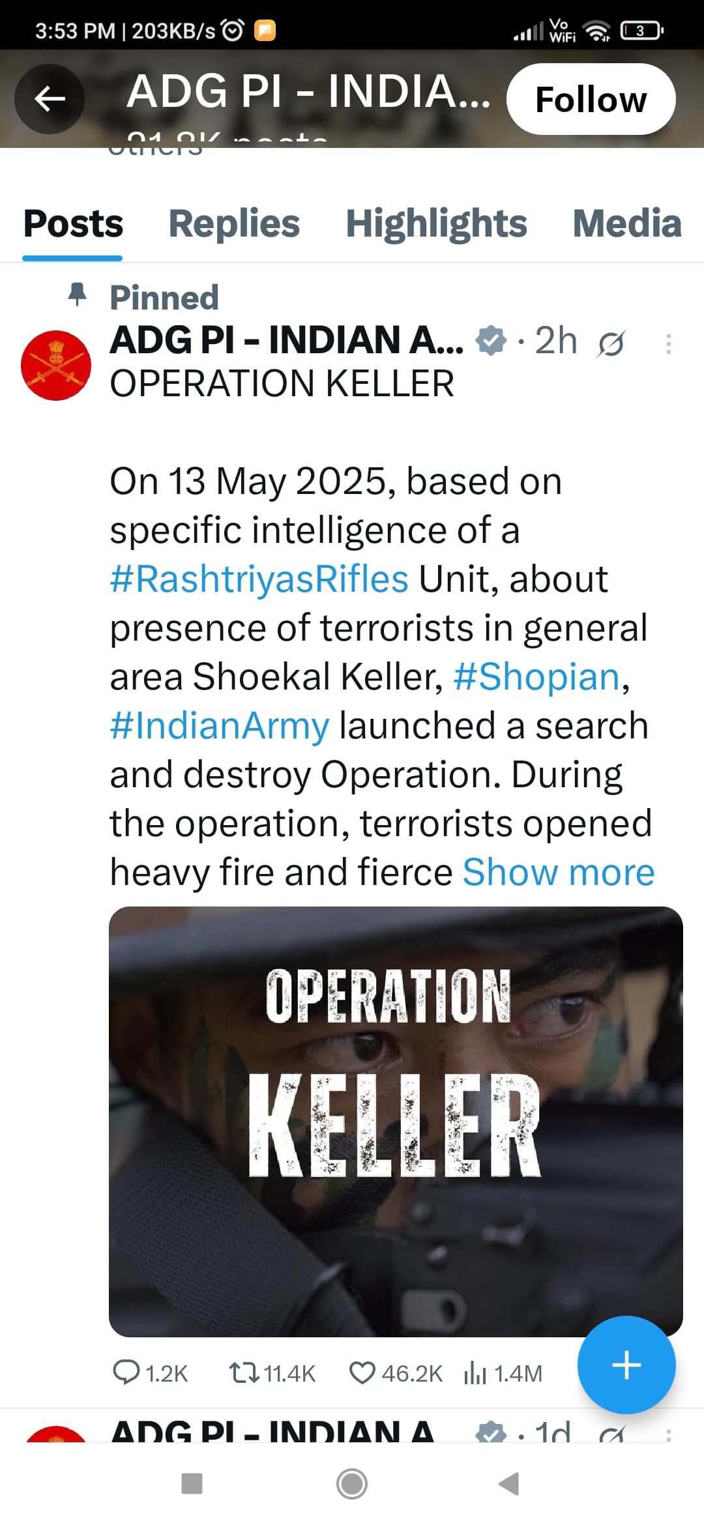Open Android recent apps square button

(192, 1483)
